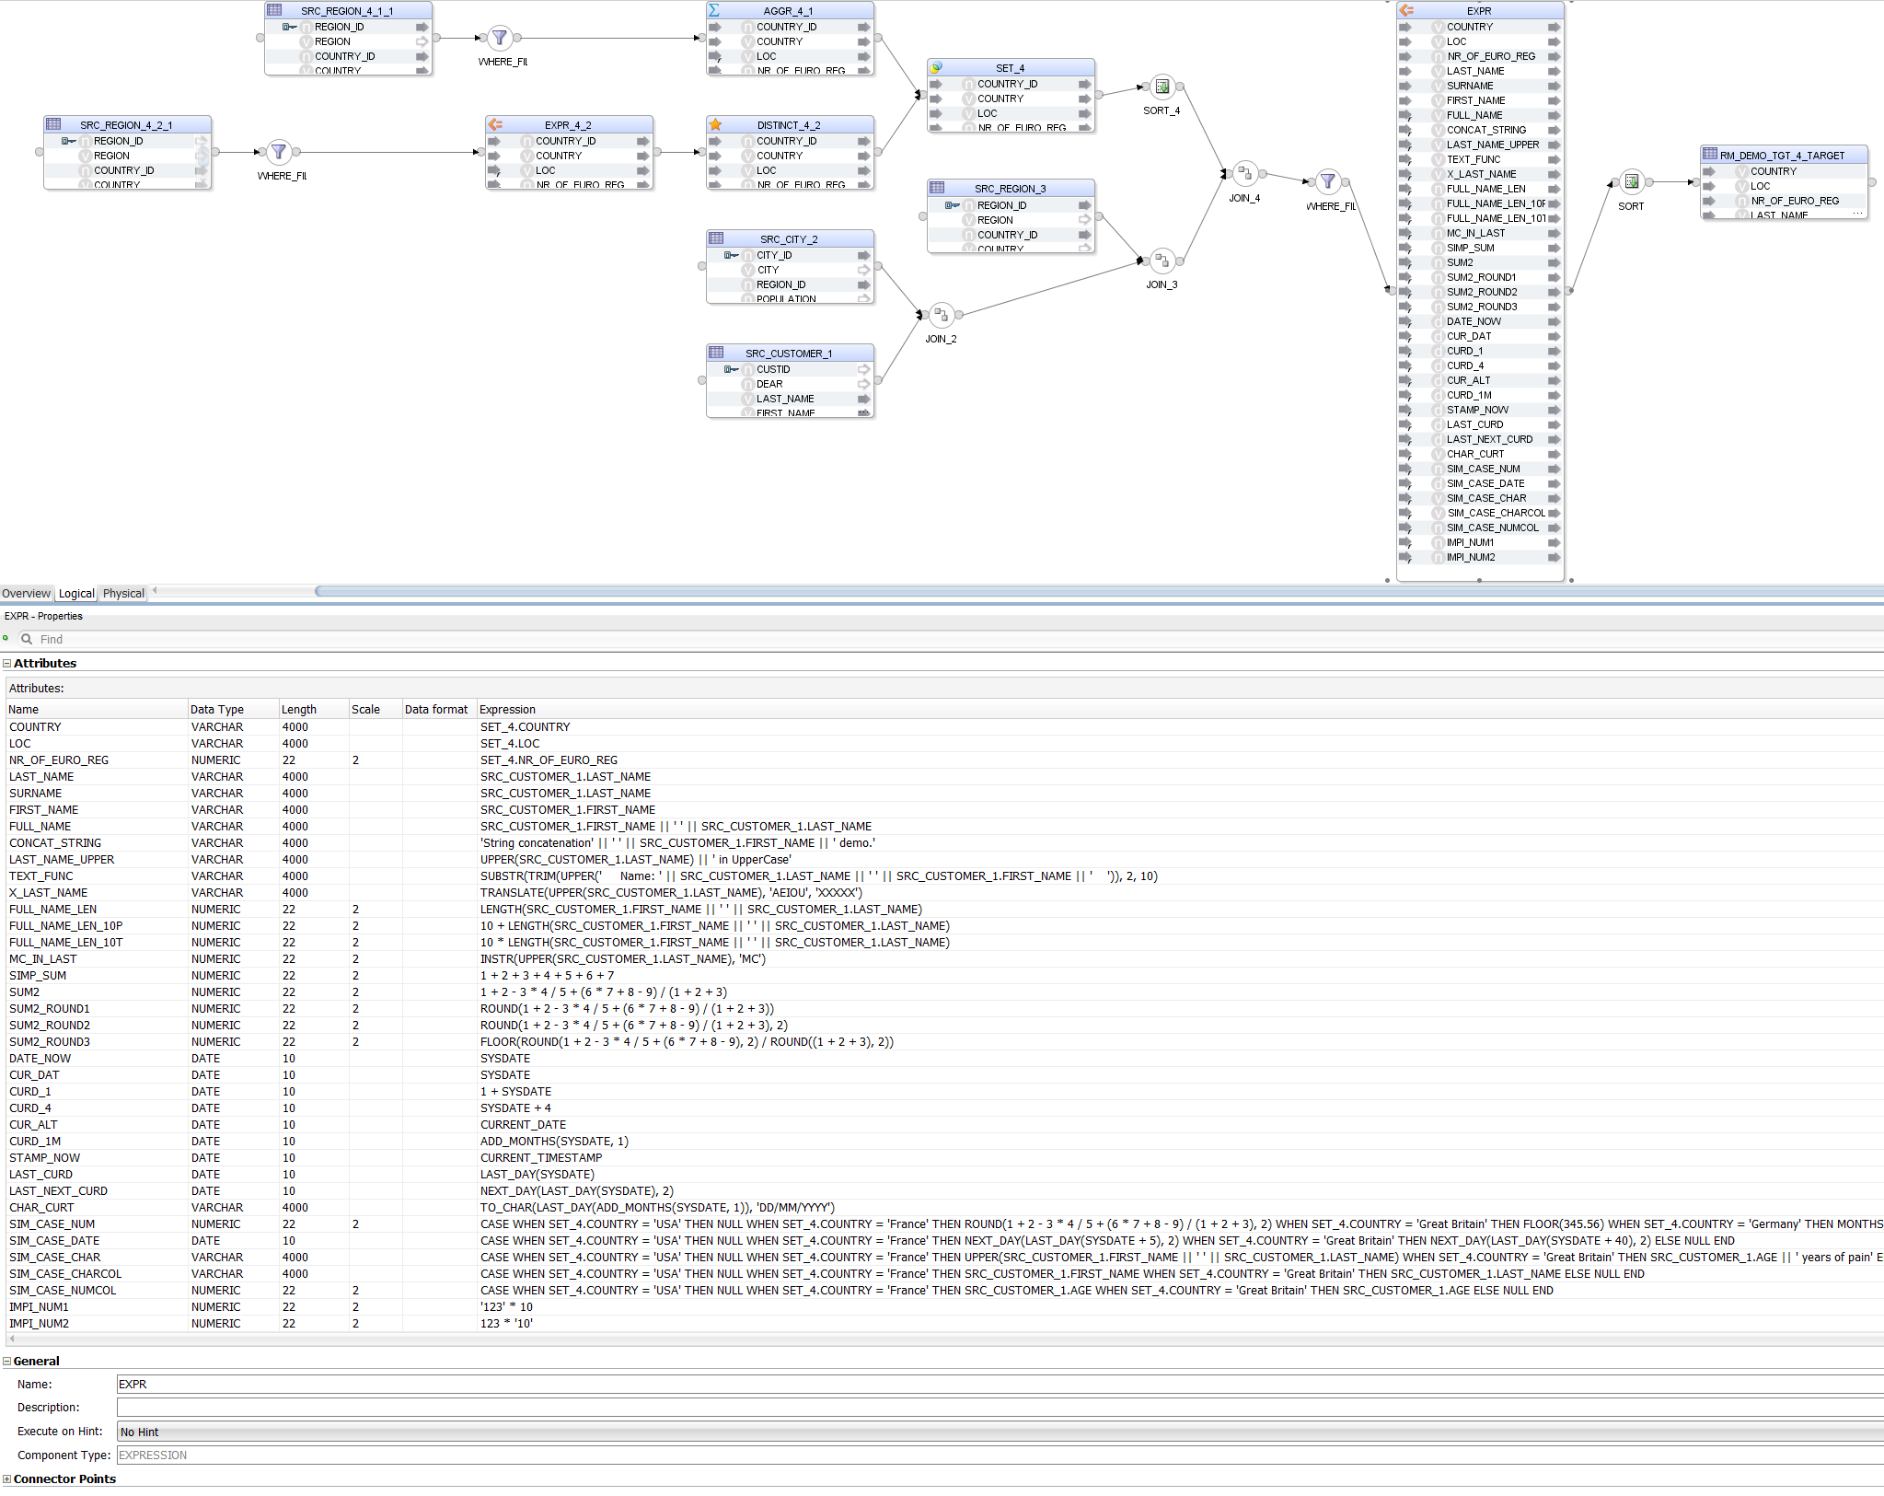This screenshot has height=1496, width=1884.
Task: Collapse the General section
Action: click(6, 1361)
